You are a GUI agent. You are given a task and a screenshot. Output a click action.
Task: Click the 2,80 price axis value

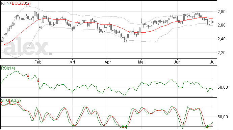[222, 12]
